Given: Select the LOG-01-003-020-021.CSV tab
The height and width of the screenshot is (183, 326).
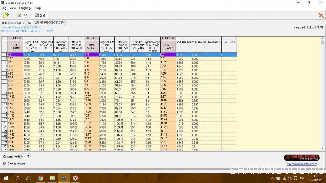Looking at the screenshot, I should (17, 23).
